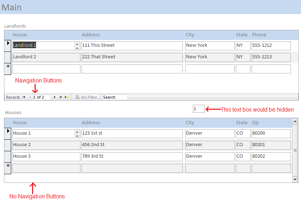301x207 pixels.
Task: Go to first record in Landlords navigation
Action: click(24, 97)
